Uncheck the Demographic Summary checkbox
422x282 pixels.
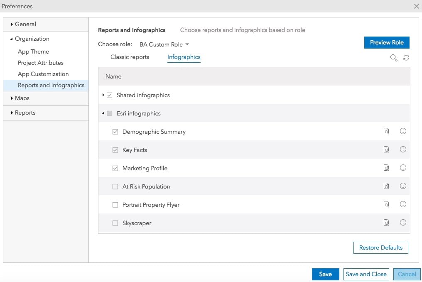[x=115, y=132]
